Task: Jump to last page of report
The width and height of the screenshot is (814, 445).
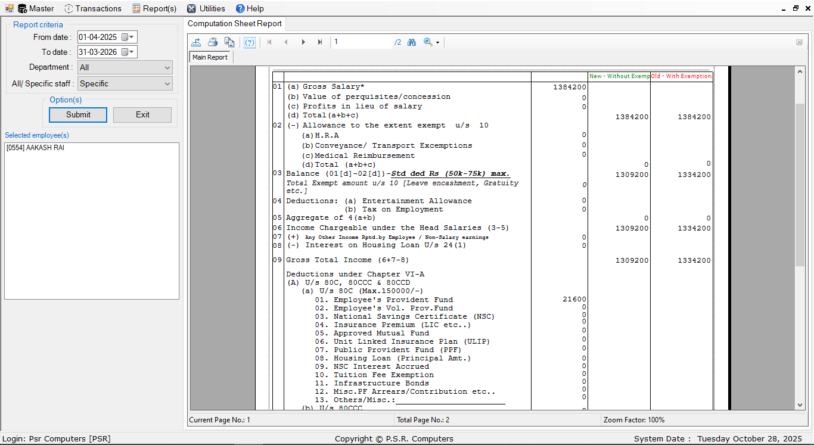Action: [x=320, y=42]
